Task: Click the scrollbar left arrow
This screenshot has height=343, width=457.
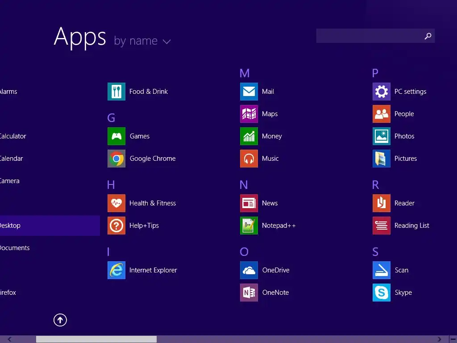Action: tap(10, 339)
